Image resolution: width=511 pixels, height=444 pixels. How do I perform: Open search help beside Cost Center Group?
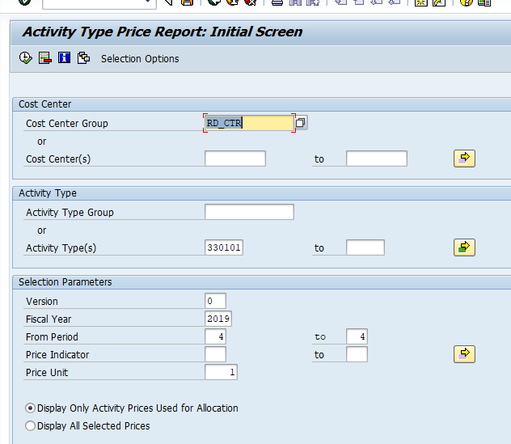coord(301,123)
